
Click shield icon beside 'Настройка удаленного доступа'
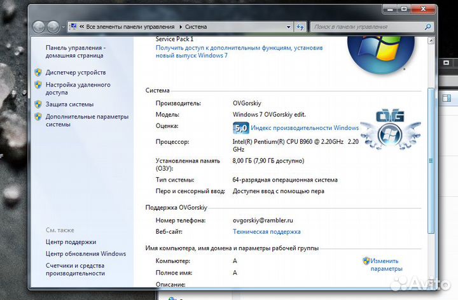click(x=38, y=85)
